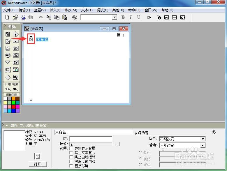227x171 pixels.
Task: Select the Interaction question-mark icon
Action: click(15, 34)
